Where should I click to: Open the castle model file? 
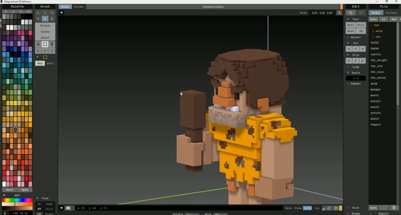[x=376, y=54]
